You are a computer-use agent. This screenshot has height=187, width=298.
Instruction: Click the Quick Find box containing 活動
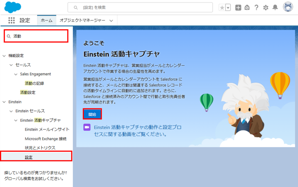[36, 36]
